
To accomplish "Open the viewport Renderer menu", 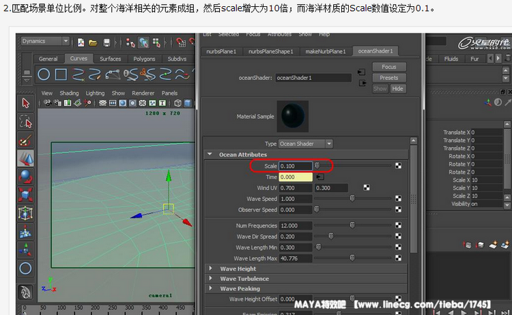I will [143, 93].
